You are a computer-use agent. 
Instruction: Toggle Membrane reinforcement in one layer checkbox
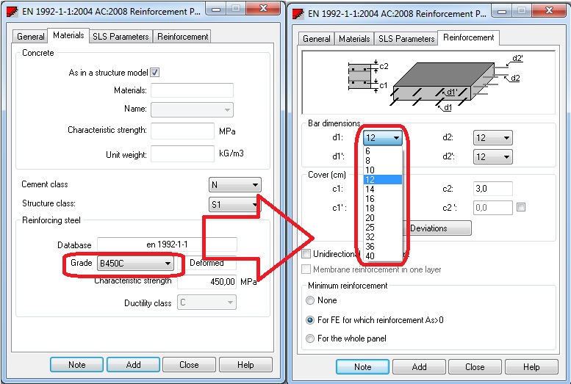pyautogui.click(x=306, y=269)
